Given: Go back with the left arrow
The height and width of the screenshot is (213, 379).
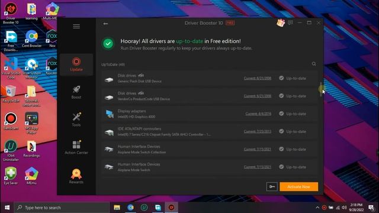Looking at the screenshot, I should click(x=105, y=24).
